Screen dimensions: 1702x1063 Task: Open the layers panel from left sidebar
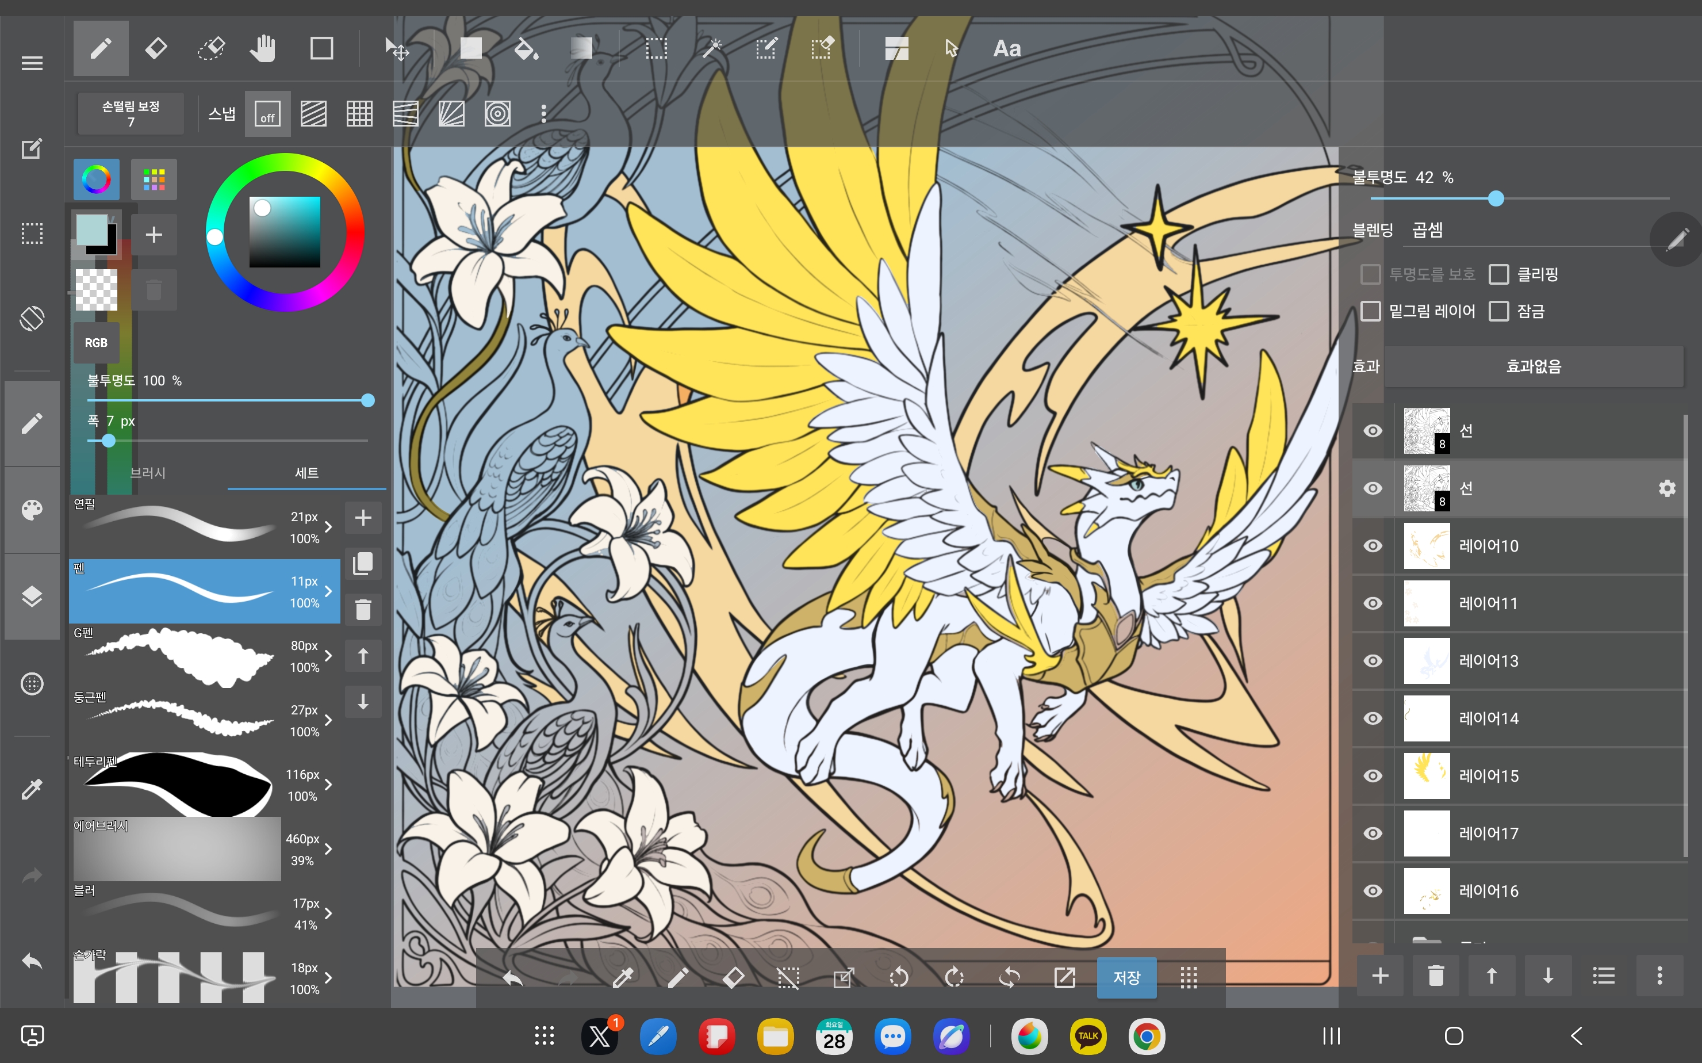pos(32,596)
